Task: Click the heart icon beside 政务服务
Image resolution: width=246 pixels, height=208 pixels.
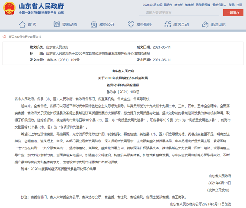Action: point(131,25)
